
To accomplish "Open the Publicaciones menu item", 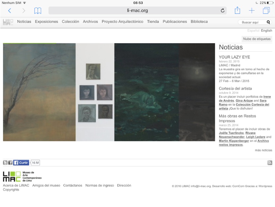I will click(175, 21).
